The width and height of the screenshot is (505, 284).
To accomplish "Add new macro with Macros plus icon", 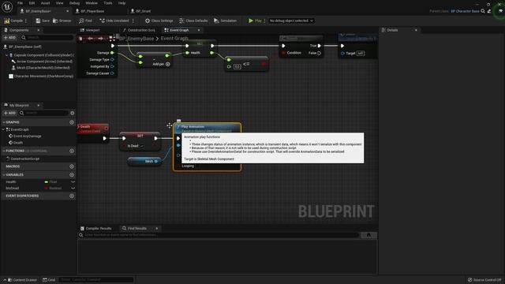I will [72, 166].
